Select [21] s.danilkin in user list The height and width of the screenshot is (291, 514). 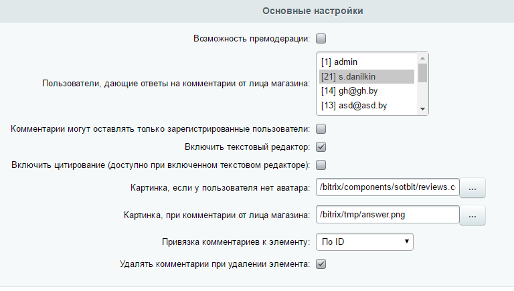(x=367, y=76)
